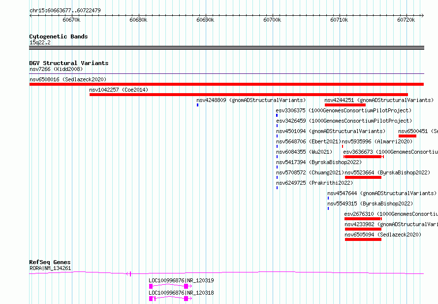Click the 60700k ruler tick label
The width and height of the screenshot is (438, 304).
pos(272,20)
